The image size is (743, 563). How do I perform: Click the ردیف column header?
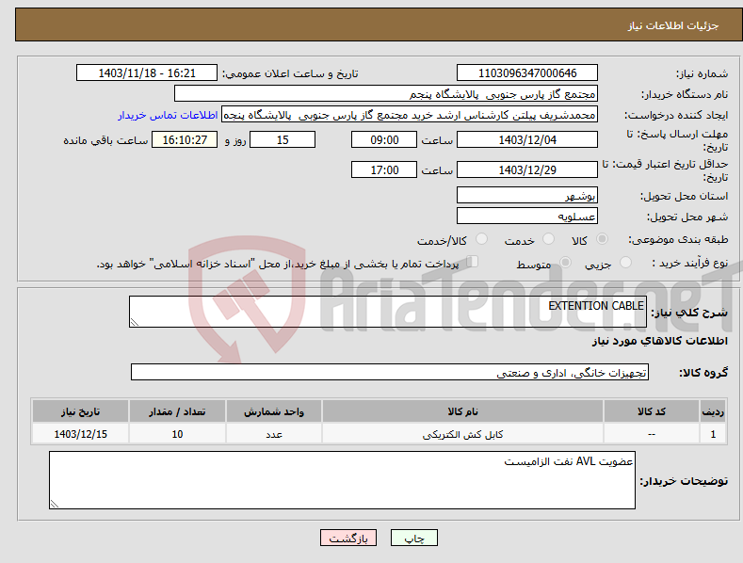[713, 411]
